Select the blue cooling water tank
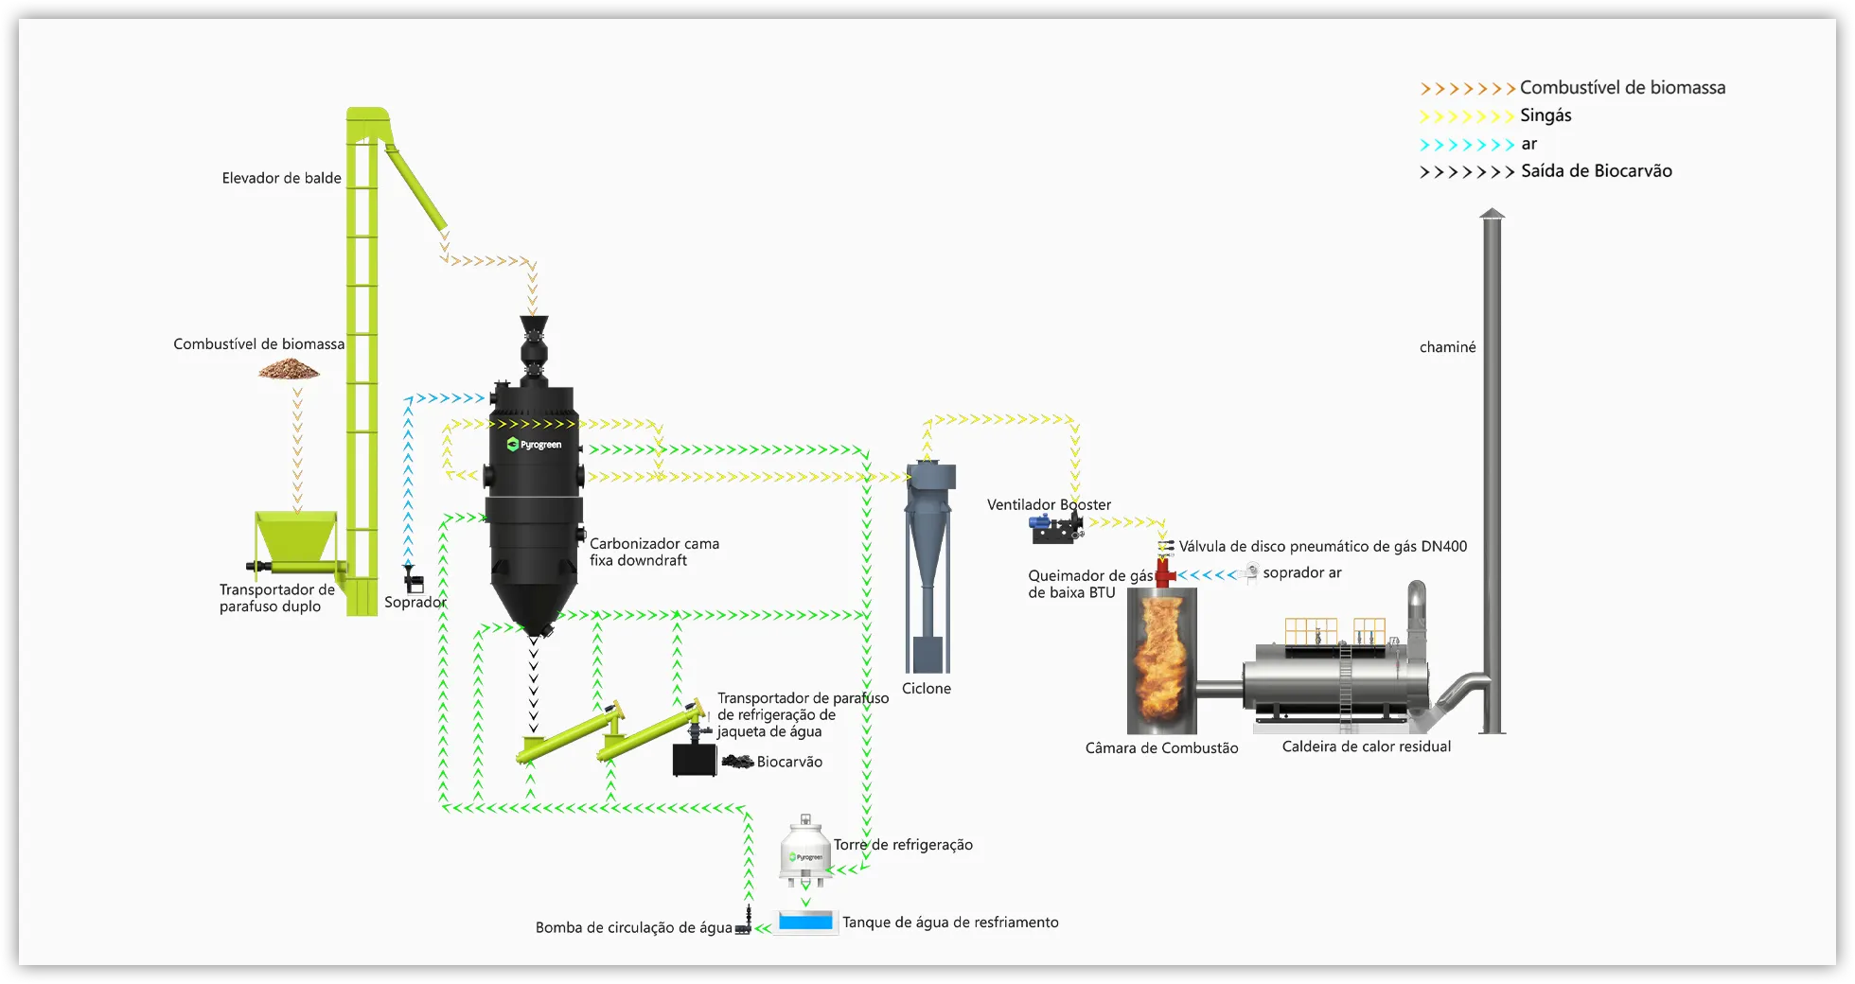The height and width of the screenshot is (984, 1855). click(805, 922)
